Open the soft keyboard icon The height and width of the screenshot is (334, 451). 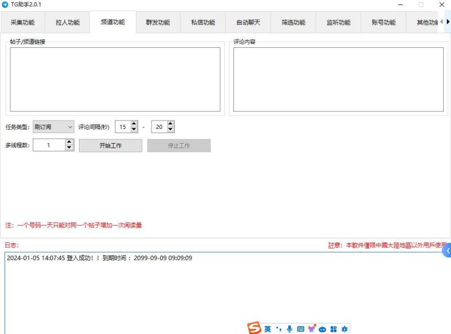point(302,328)
